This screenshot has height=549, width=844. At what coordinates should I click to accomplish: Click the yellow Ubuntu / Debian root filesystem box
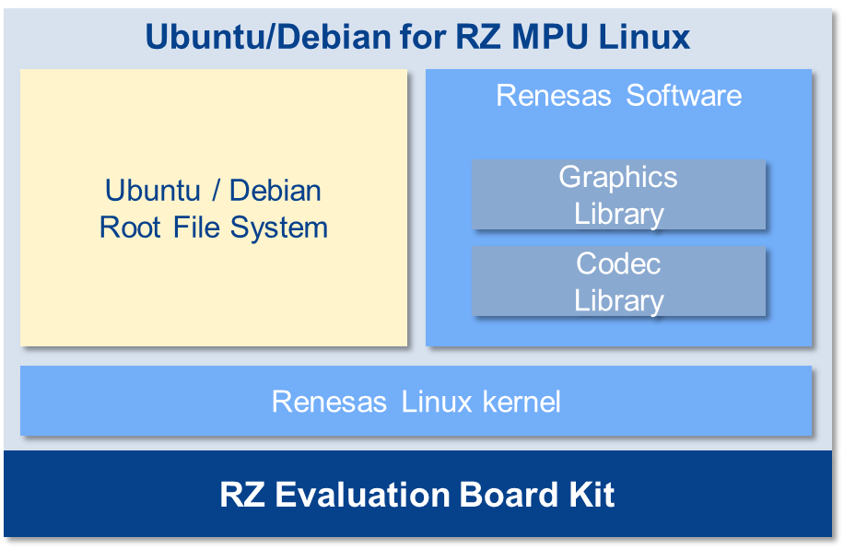pyautogui.click(x=213, y=276)
